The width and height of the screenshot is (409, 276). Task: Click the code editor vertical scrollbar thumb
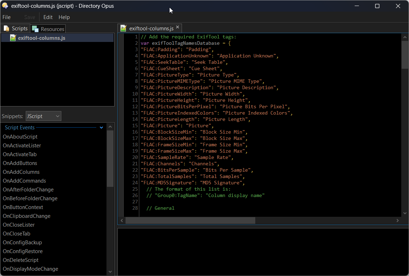(x=405, y=55)
